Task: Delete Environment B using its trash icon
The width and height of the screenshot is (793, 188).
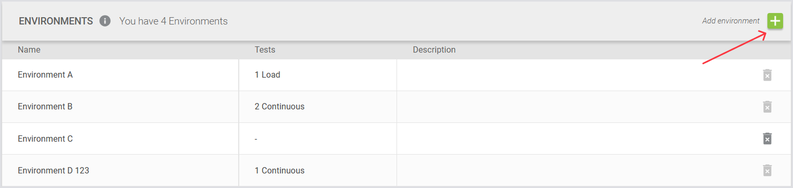Action: (x=767, y=107)
